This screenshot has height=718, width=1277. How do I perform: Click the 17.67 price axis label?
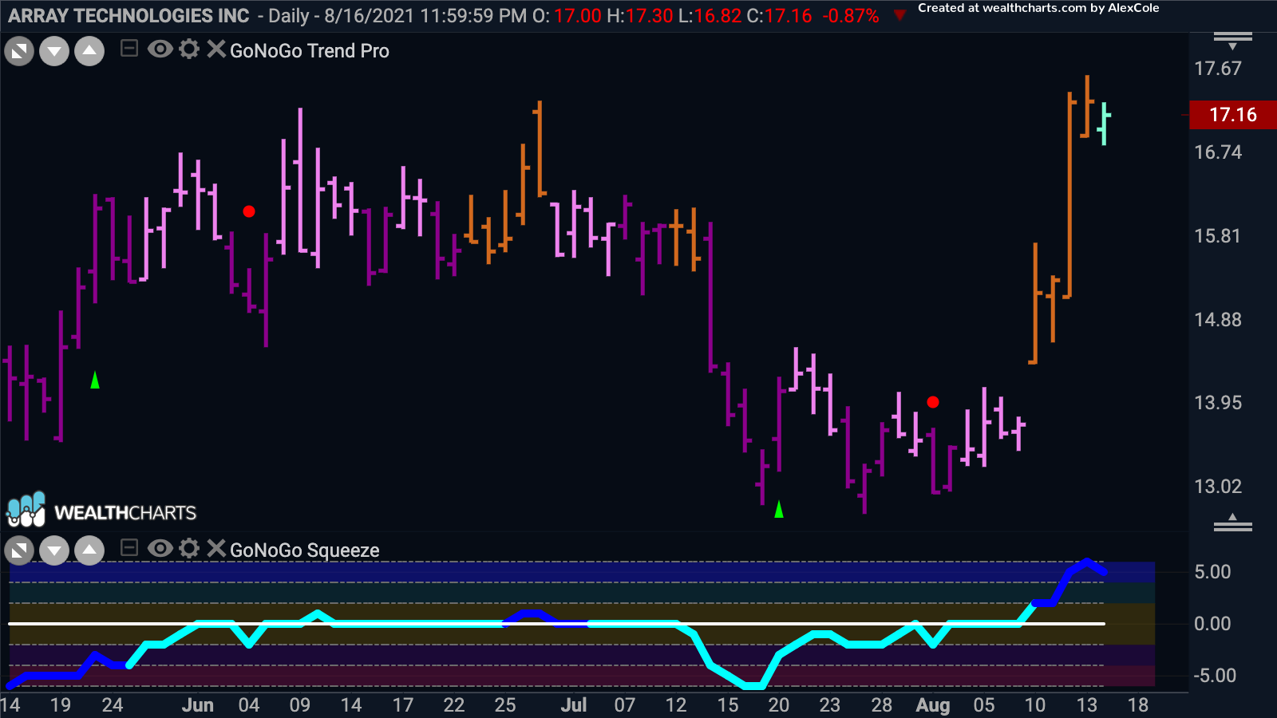1218,69
